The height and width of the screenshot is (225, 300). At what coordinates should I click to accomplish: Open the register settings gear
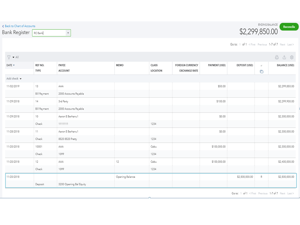click(x=292, y=57)
